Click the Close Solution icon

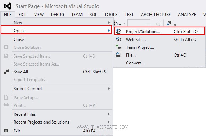(6, 47)
